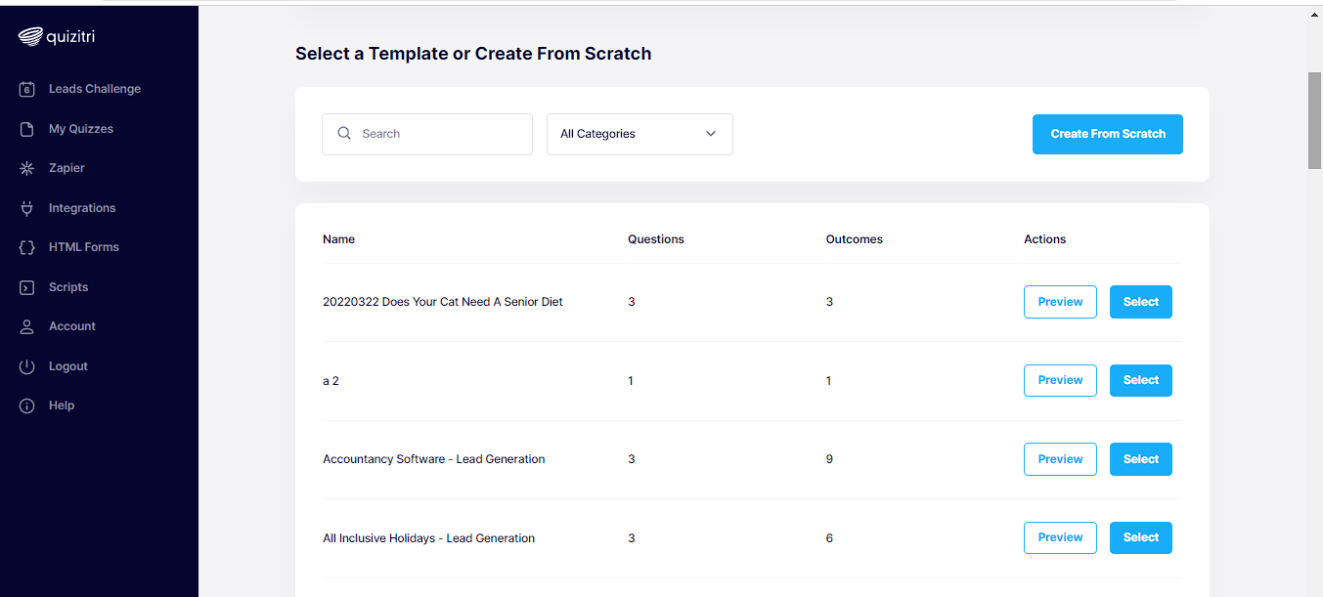Click the Scripts terminal icon
Screen dimensions: 1323x597
27,287
